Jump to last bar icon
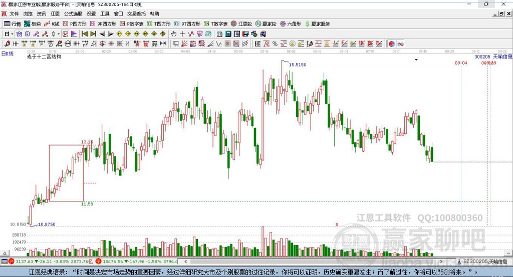Image resolution: width=513 pixels, height=277 pixels. 93,34
